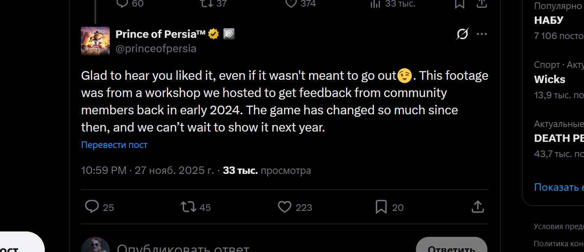Viewport: 584px width, 252px height.
Task: Open the Условия предоставления services link
Action: click(x=558, y=226)
